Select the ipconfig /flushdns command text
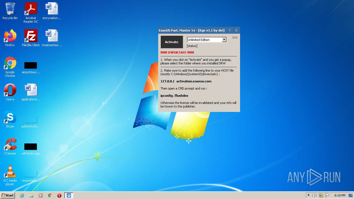The height and width of the screenshot is (199, 354). pyautogui.click(x=174, y=96)
